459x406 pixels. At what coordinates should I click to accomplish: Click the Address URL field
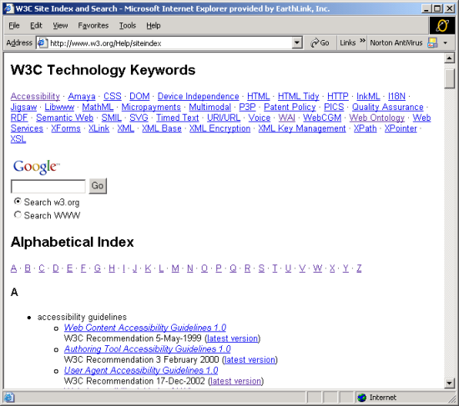click(x=170, y=43)
